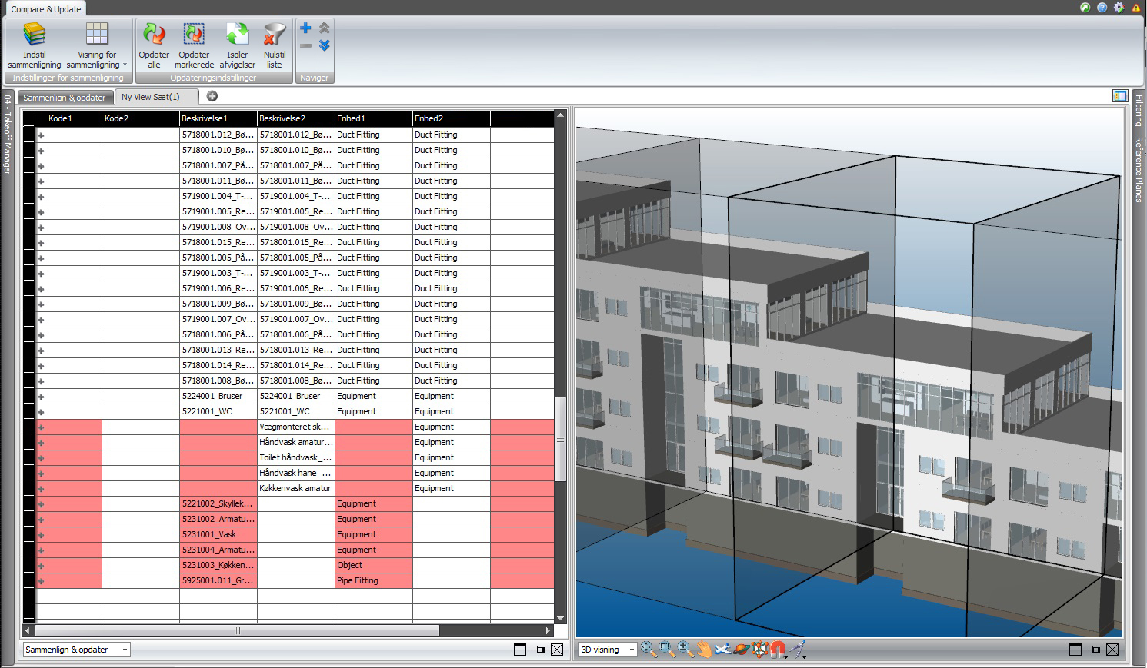
Task: Click the warning triangle icon top right
Action: coord(1136,8)
